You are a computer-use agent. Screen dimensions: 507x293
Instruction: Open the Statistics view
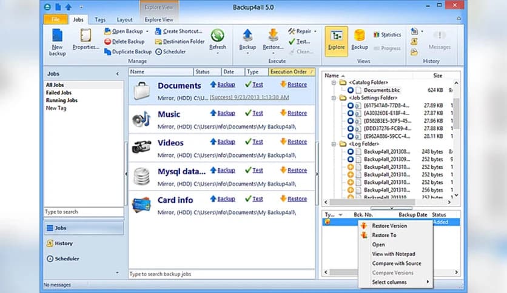387,35
